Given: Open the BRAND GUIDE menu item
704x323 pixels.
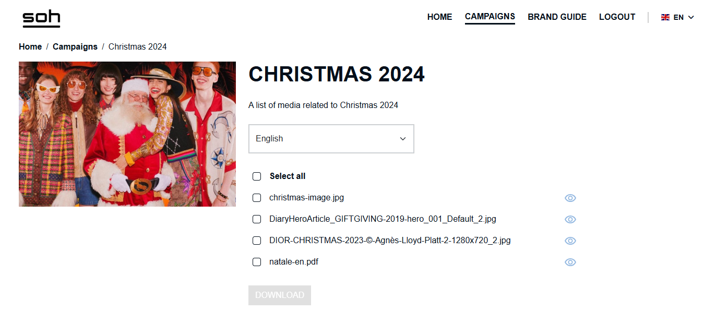Looking at the screenshot, I should tap(557, 17).
